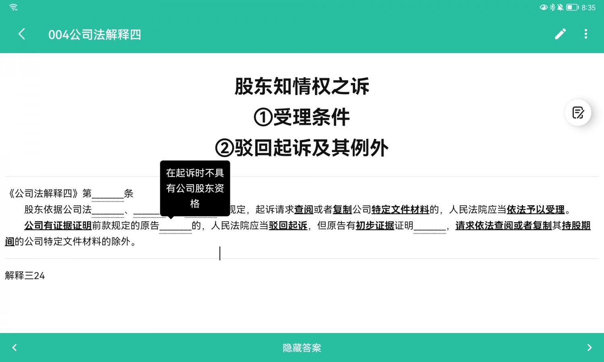Tap the battery status icon
This screenshot has width=604, height=362.
click(x=572, y=7)
